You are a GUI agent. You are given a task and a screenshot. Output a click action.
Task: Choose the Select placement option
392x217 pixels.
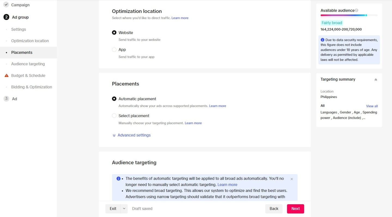[x=114, y=116]
